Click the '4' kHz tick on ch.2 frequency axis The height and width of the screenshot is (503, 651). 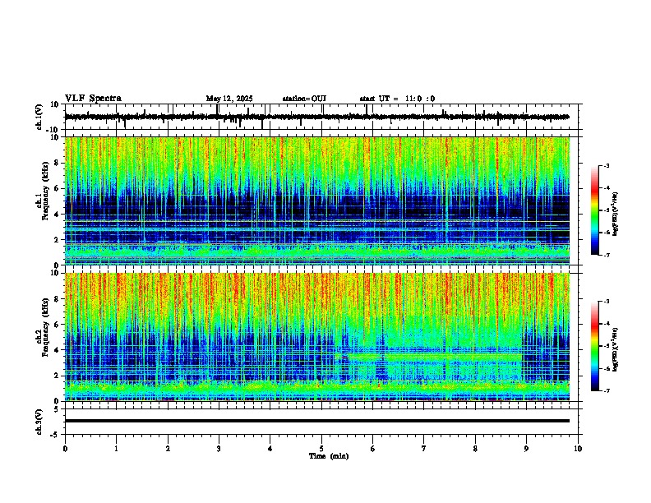[58, 350]
